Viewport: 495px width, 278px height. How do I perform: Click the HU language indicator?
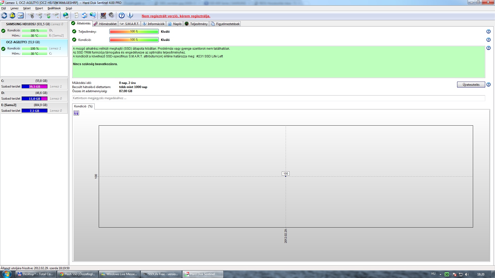point(433,274)
